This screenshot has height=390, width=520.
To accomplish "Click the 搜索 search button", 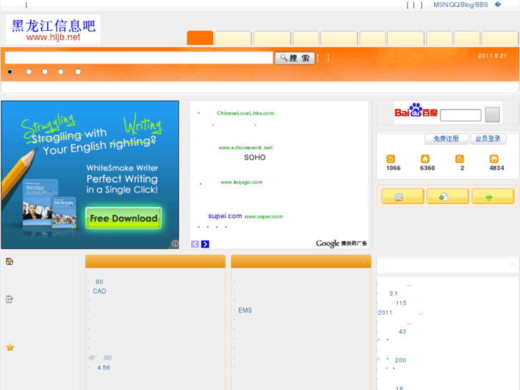I will point(295,58).
